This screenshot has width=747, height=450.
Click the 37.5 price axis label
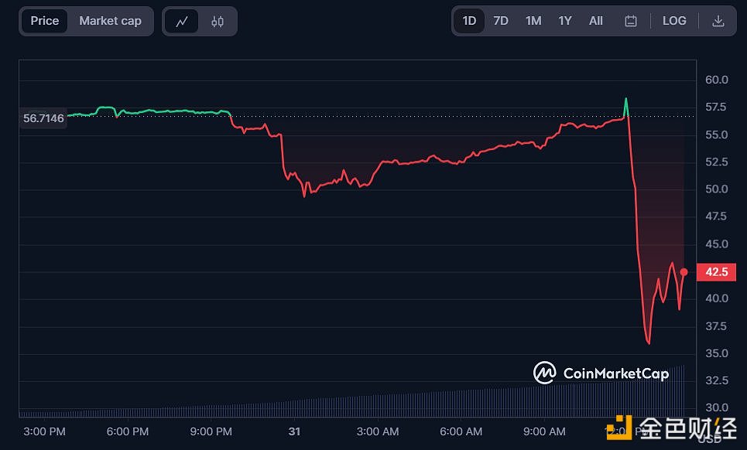point(717,326)
